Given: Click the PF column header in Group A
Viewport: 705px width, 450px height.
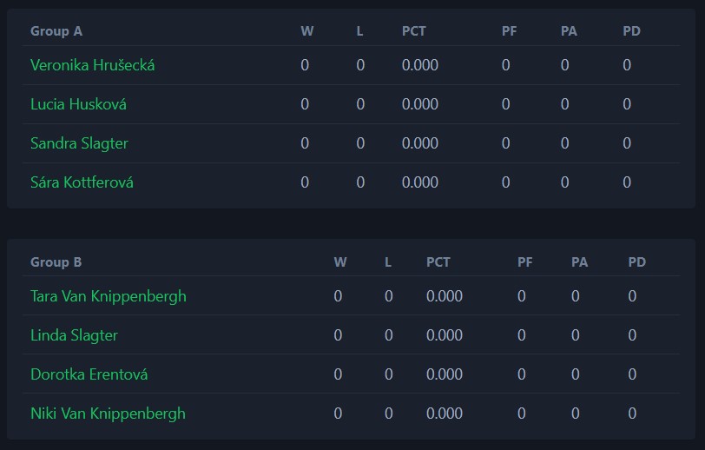Looking at the screenshot, I should pos(509,31).
